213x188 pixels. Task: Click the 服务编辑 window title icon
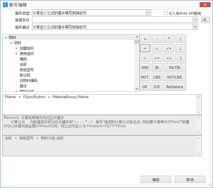(5, 5)
